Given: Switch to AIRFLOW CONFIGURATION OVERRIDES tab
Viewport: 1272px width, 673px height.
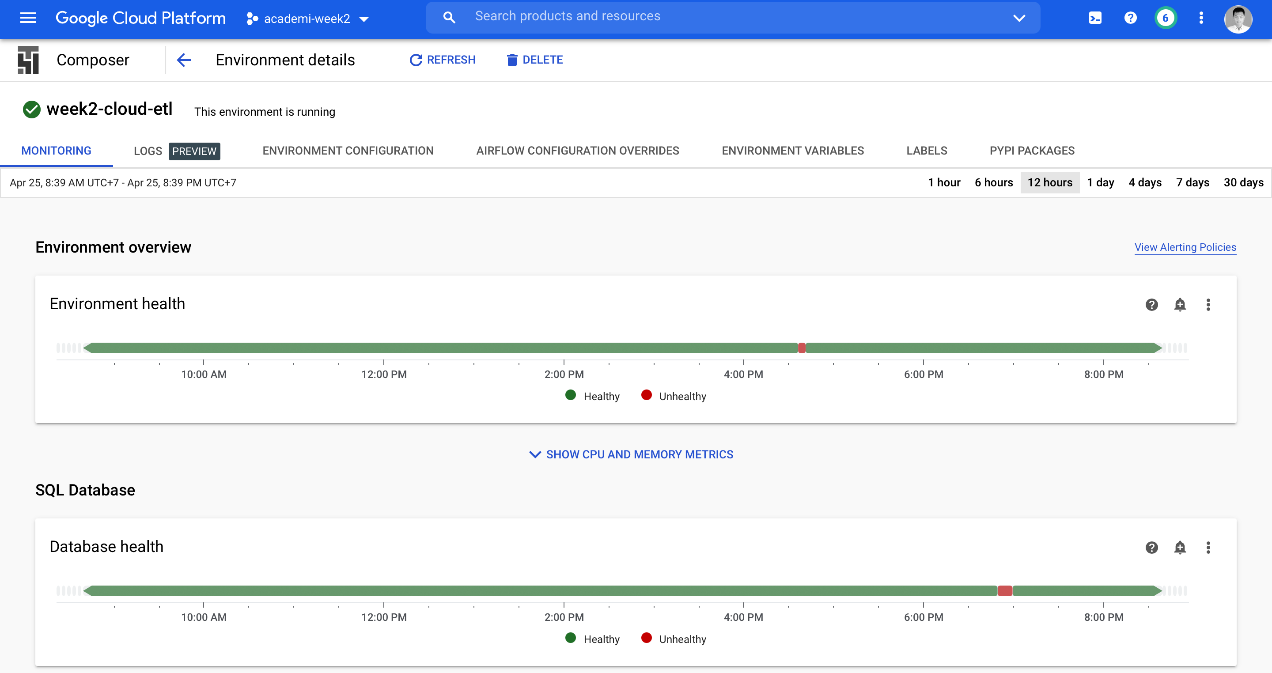Looking at the screenshot, I should [577, 151].
